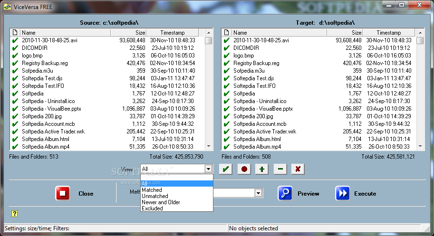The height and width of the screenshot is (236, 434).
Task: Sort Source list by Name column header
Action: pyautogui.click(x=65, y=32)
